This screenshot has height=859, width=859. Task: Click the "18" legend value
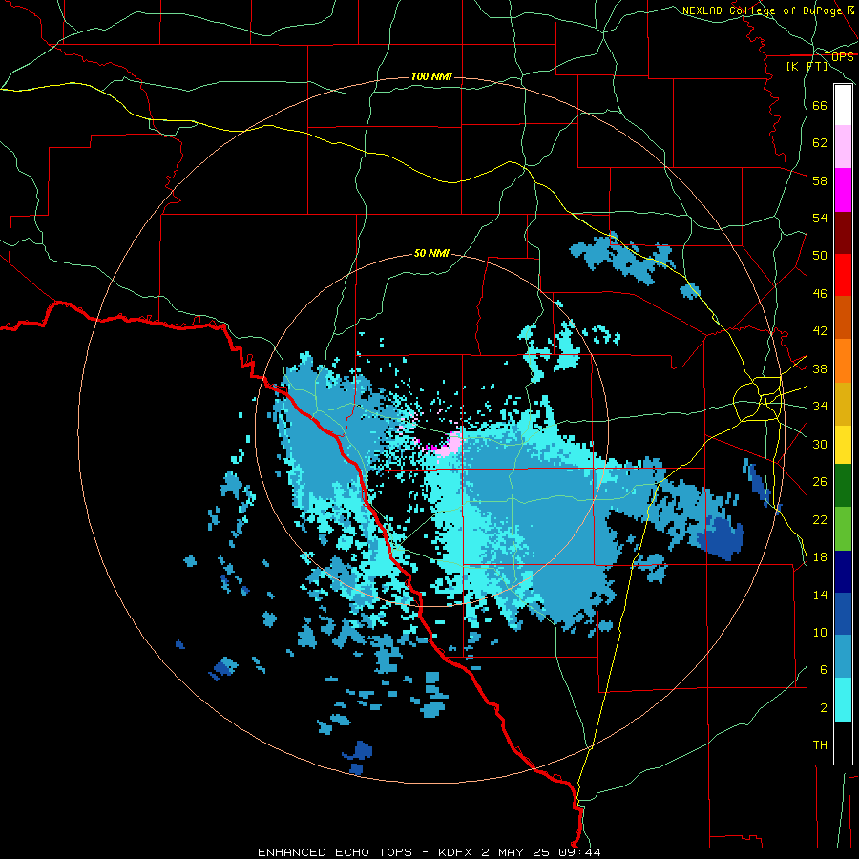pyautogui.click(x=820, y=557)
